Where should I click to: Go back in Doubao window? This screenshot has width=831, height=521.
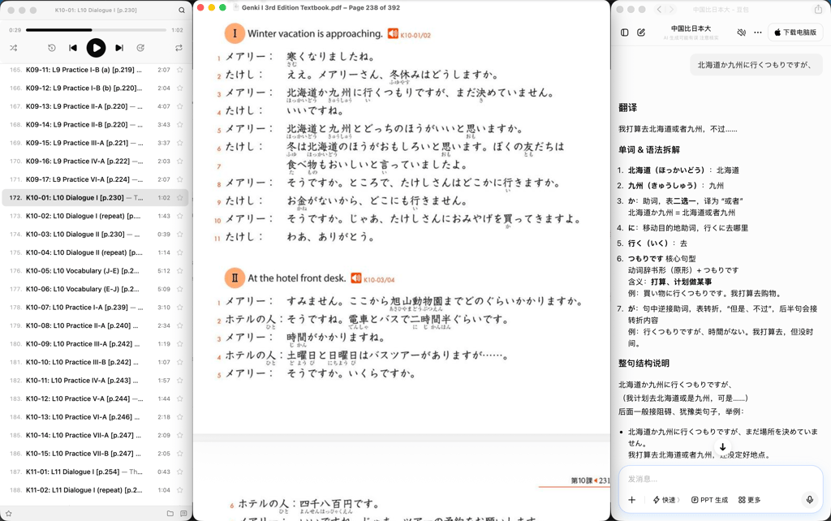659,10
